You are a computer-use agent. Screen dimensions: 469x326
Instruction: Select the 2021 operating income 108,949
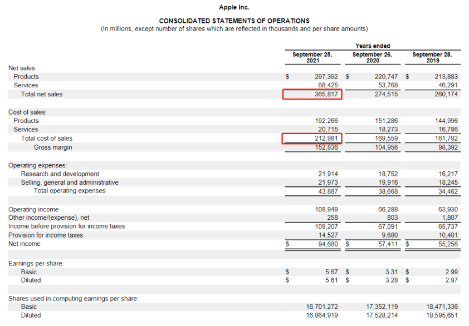[x=326, y=210]
